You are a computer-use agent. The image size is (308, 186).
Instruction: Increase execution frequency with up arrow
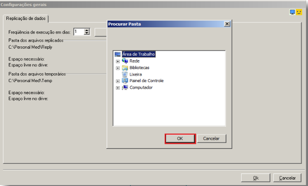87,30
